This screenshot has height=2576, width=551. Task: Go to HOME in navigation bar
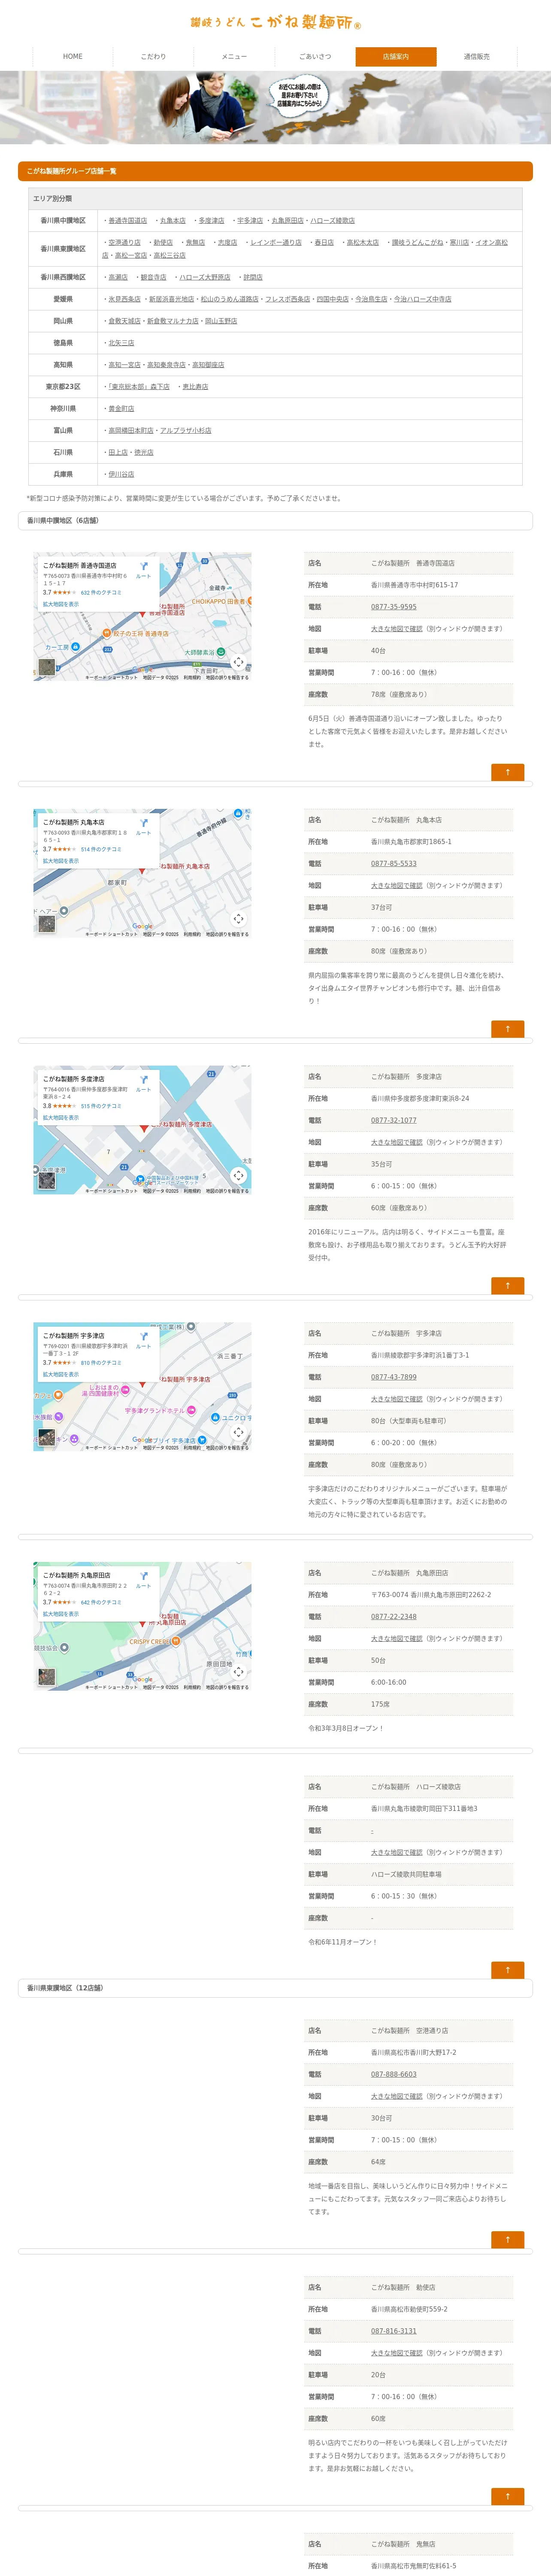click(x=73, y=57)
